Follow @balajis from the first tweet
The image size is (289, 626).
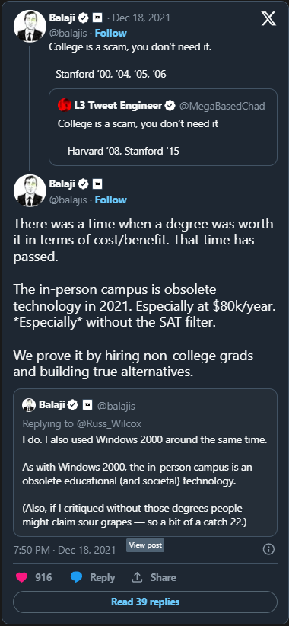pyautogui.click(x=111, y=34)
